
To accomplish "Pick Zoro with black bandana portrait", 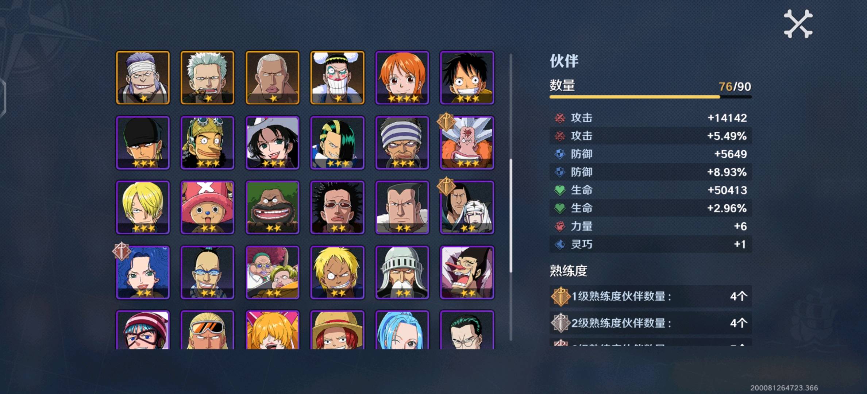I will tap(143, 143).
